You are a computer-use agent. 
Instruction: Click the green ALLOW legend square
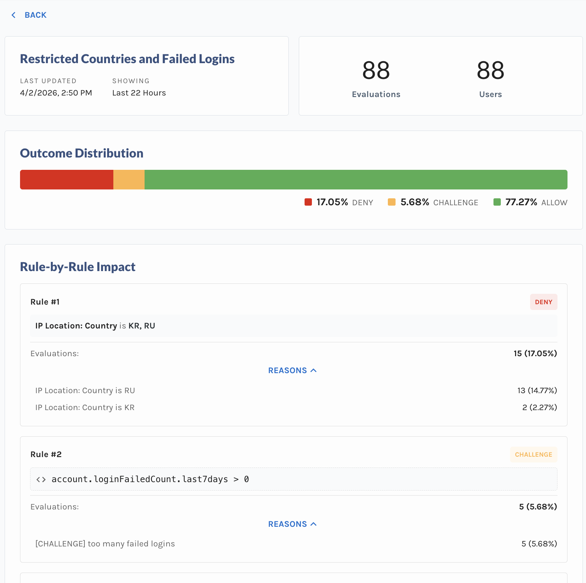pyautogui.click(x=497, y=202)
